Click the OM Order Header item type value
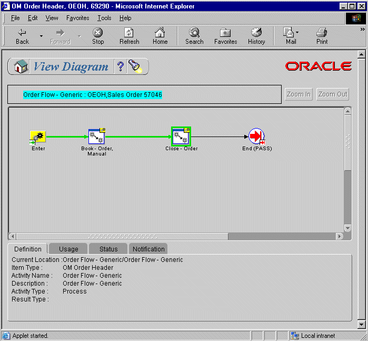This screenshot has width=368, height=341. [88, 268]
